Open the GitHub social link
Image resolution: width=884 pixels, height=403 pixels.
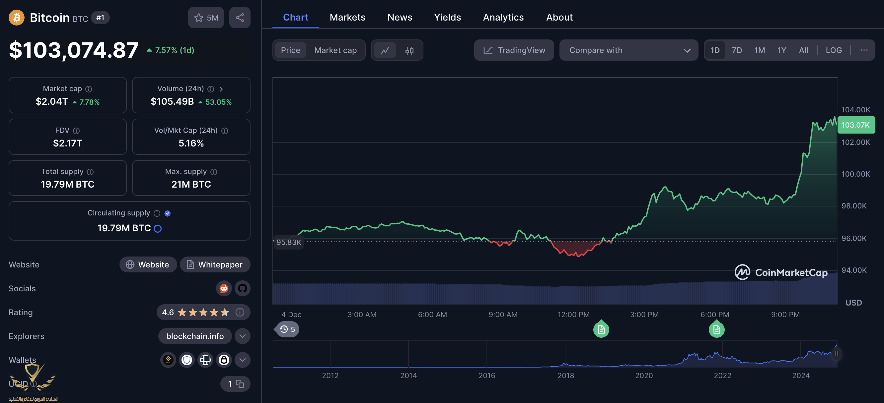tap(242, 288)
